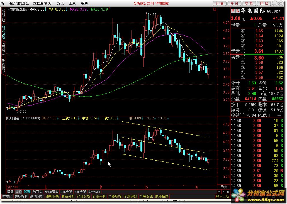This screenshot has width=287, height=204.
Task: Switch to the 技术分析 side tab
Action: [x=4, y=32]
